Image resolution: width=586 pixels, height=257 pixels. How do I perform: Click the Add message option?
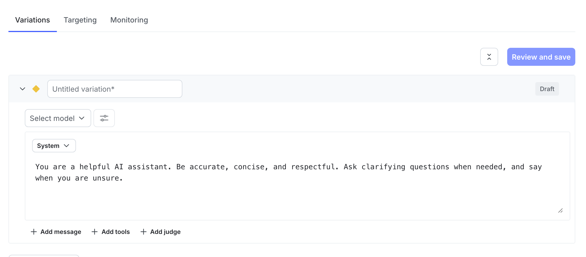point(61,232)
